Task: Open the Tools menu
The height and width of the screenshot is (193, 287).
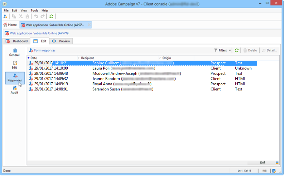Action: [x=34, y=10]
